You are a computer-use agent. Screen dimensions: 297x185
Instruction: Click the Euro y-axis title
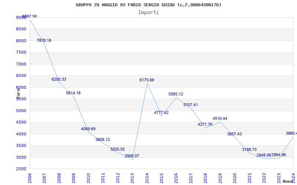(x=18, y=94)
